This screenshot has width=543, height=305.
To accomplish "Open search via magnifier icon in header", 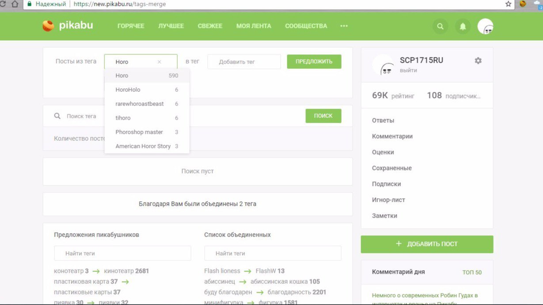I will coord(440,26).
